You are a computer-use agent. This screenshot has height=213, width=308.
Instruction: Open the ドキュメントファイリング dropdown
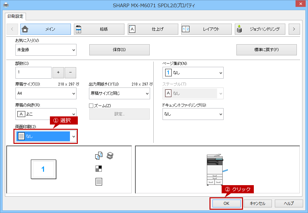pos(193,114)
